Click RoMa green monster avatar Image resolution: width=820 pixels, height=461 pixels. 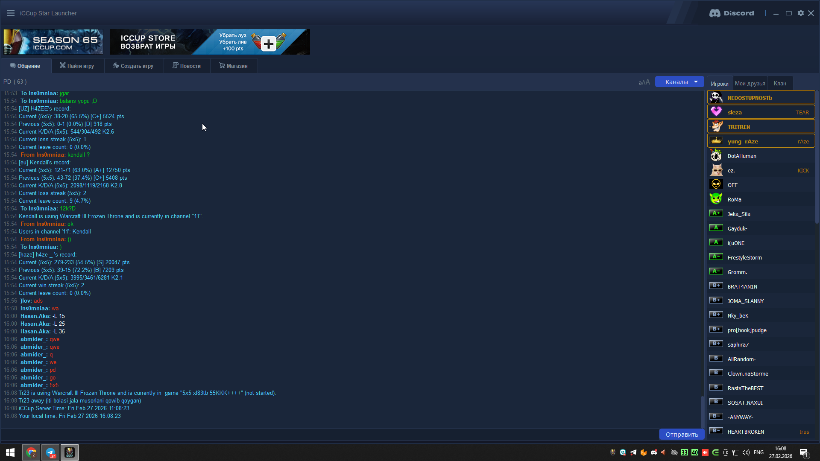tap(716, 199)
